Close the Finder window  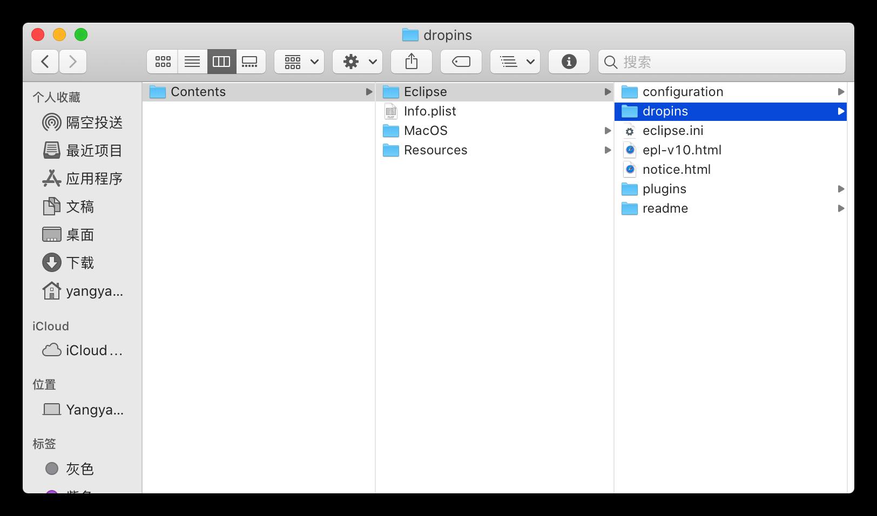coord(38,35)
